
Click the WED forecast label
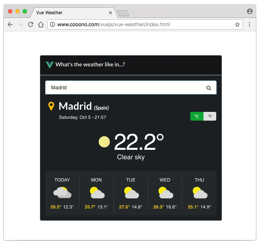(165, 180)
